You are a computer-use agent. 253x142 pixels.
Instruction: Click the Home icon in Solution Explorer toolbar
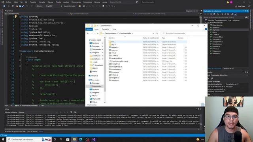point(211,14)
